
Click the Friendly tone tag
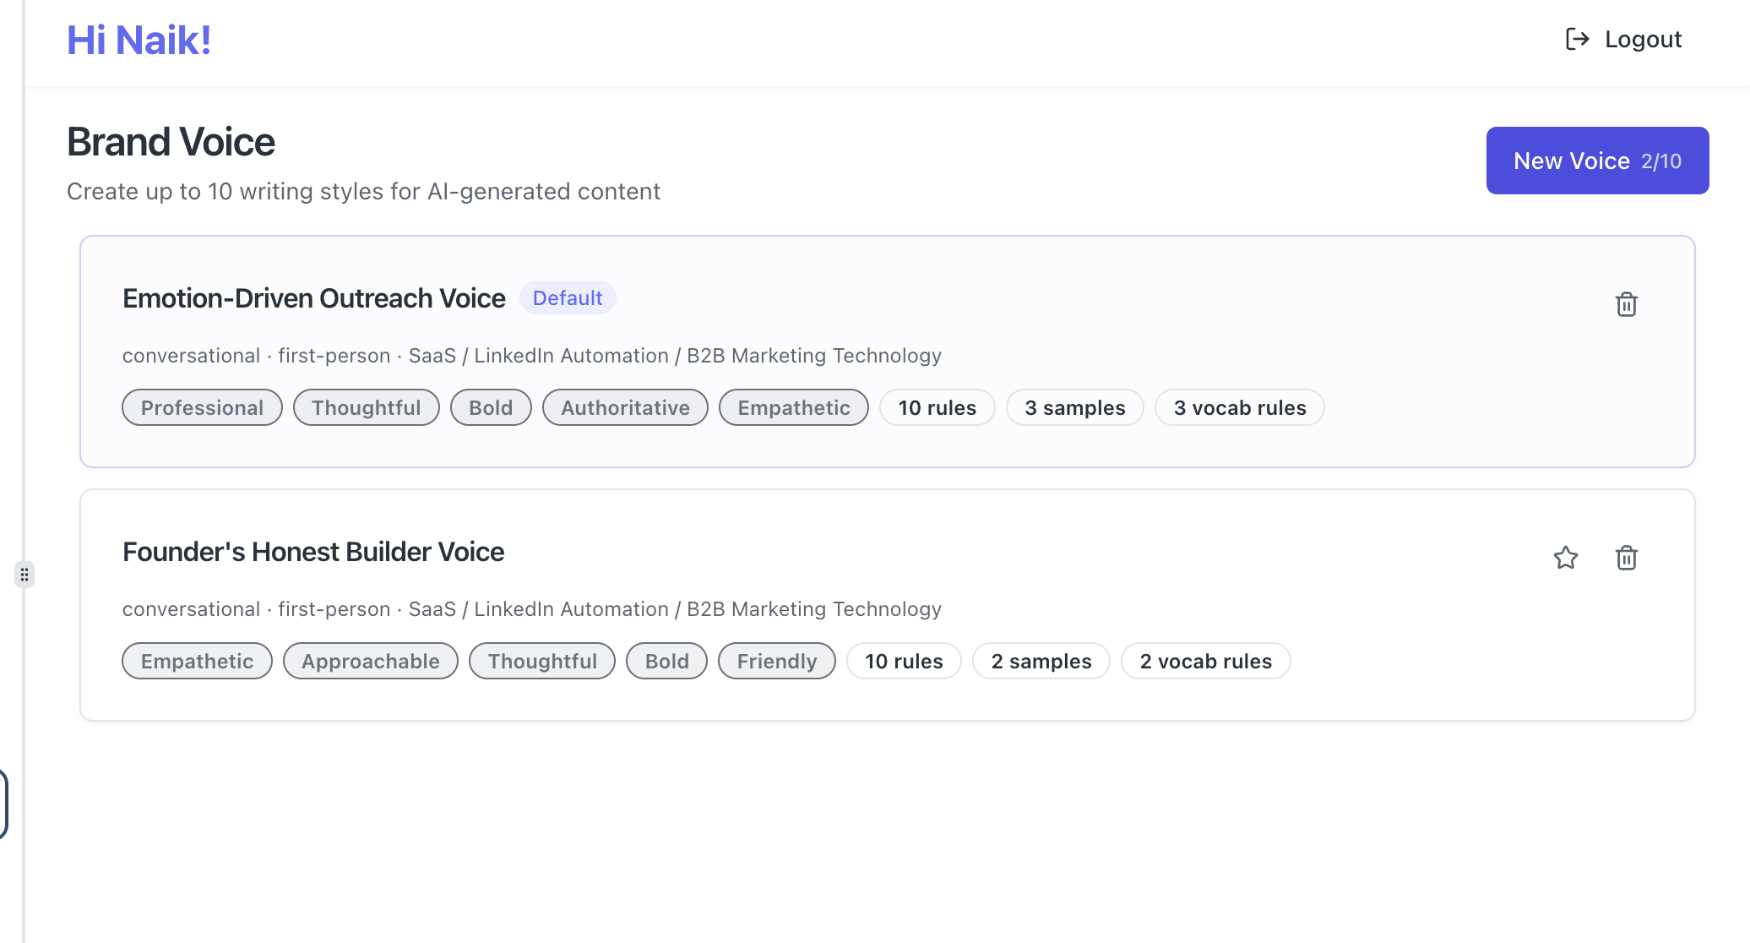pos(776,662)
